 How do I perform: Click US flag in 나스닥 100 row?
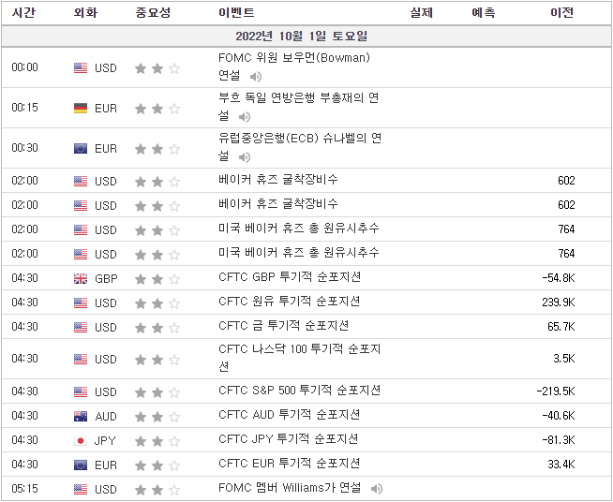81,359
